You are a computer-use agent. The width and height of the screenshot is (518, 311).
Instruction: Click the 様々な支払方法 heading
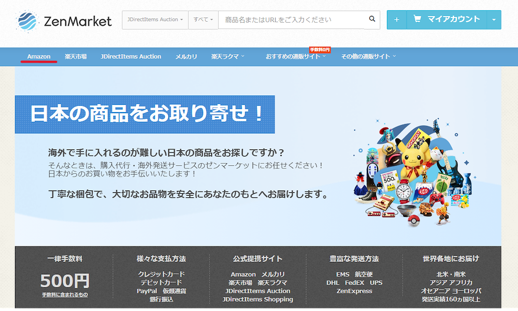coord(161,259)
